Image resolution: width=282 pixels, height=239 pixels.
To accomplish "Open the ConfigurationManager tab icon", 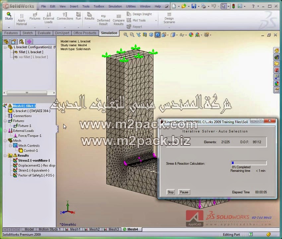I will point(22,42).
